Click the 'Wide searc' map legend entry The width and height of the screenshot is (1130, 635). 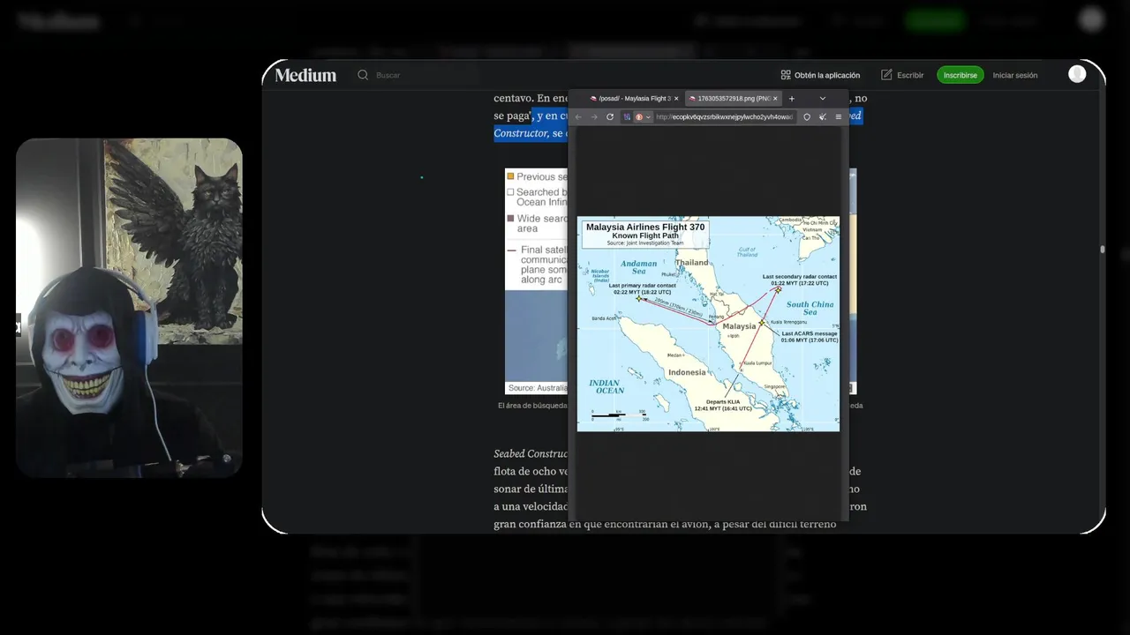537,223
